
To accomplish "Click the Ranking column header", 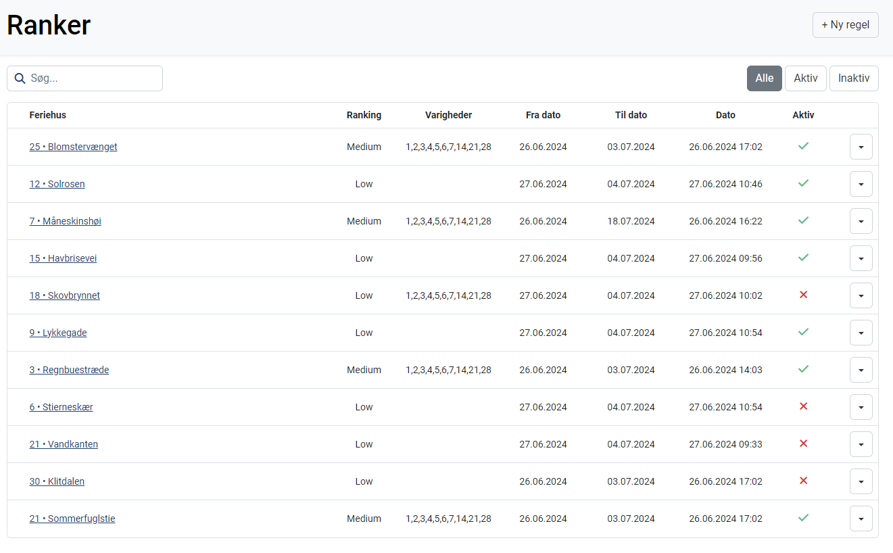I will [x=364, y=115].
